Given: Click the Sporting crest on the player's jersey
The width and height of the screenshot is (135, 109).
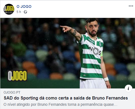Looking at the screenshot, I should pos(100,44).
